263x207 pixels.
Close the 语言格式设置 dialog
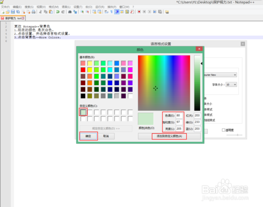242,44
